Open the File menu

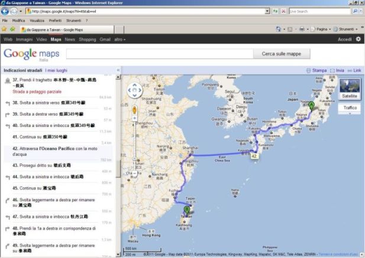tap(5, 21)
